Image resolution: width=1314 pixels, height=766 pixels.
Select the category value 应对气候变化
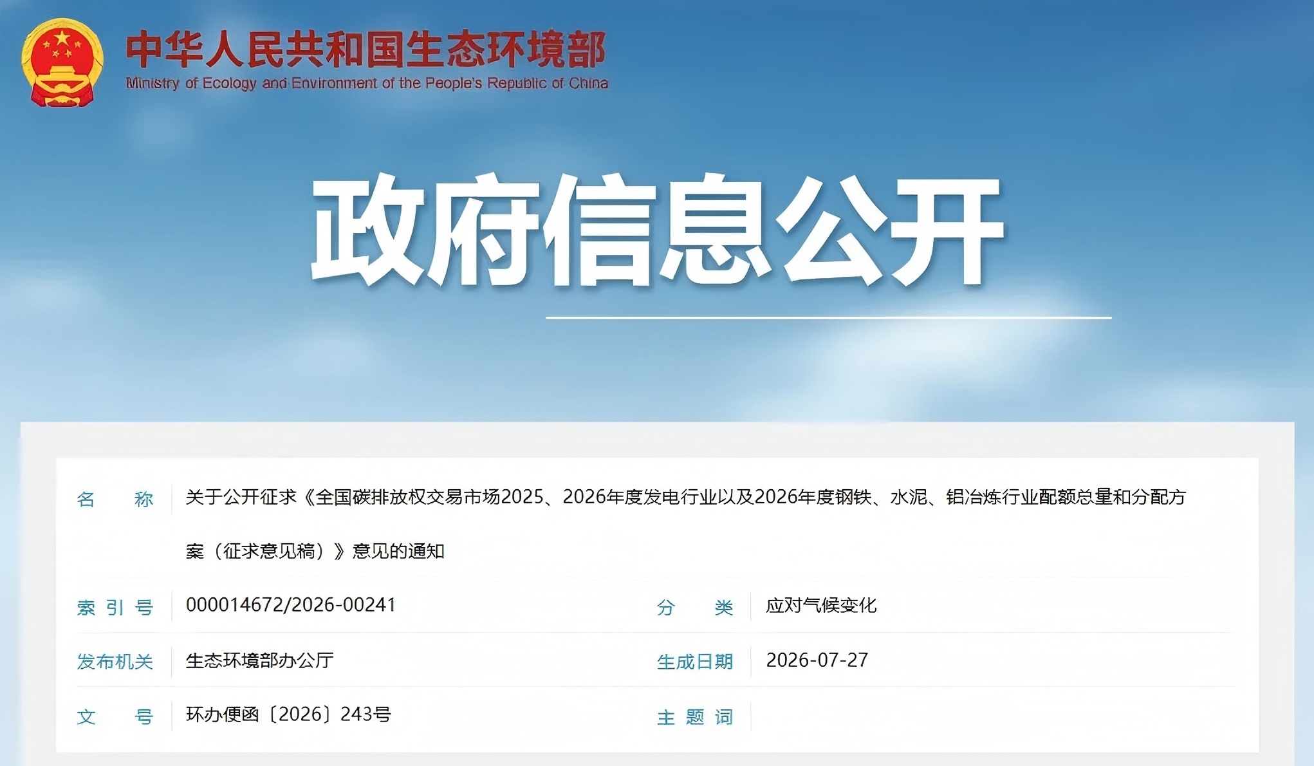pyautogui.click(x=821, y=606)
